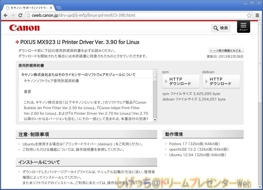
Task: Select the キヤノン:サポート tab
Action: [29, 8]
